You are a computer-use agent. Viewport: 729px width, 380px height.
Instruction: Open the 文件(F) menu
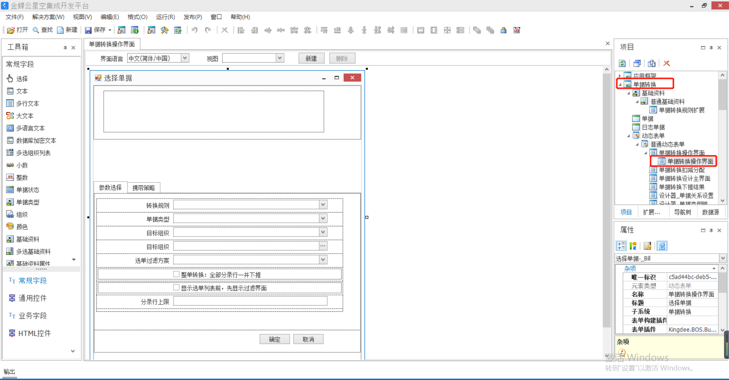14,17
